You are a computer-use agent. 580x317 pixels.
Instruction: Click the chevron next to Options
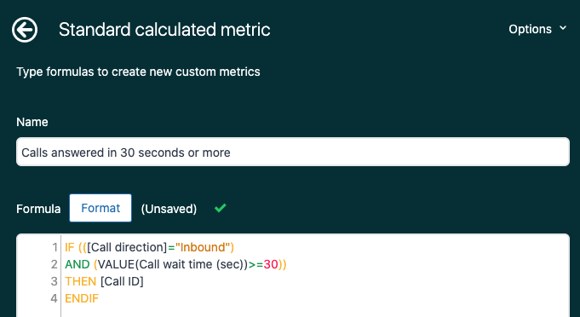coord(563,28)
